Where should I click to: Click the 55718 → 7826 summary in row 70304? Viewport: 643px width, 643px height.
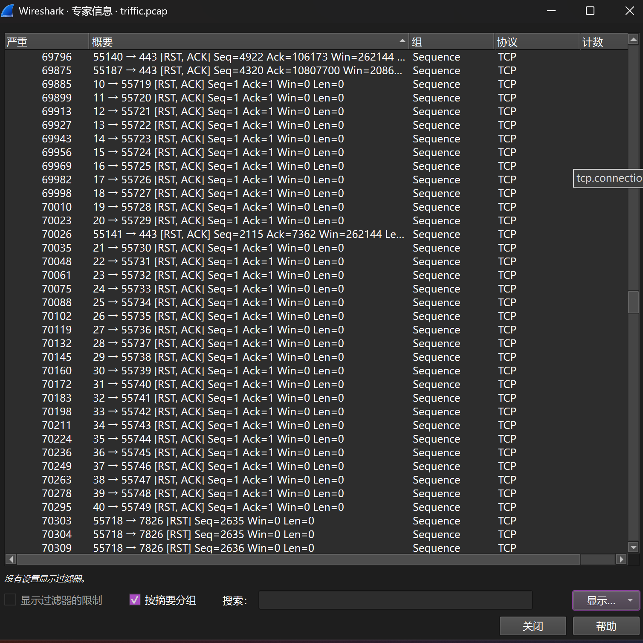pos(203,534)
